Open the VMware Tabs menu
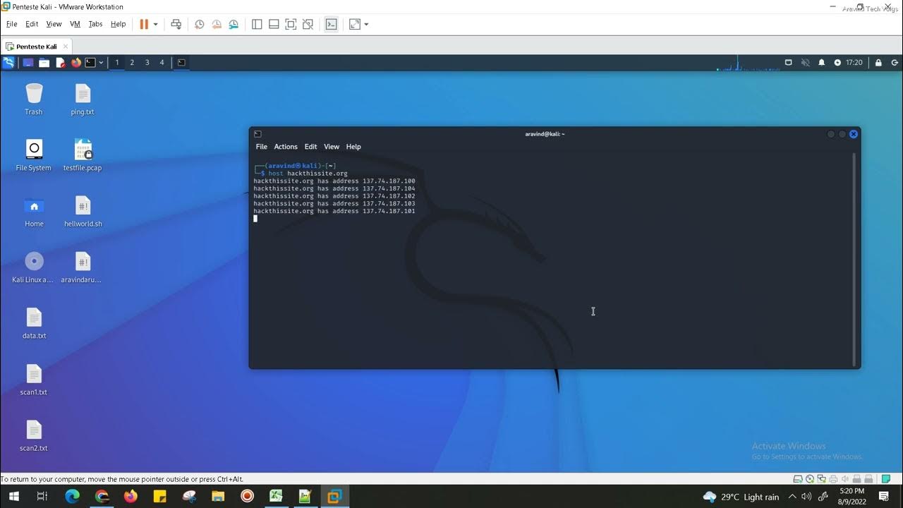 (x=95, y=24)
